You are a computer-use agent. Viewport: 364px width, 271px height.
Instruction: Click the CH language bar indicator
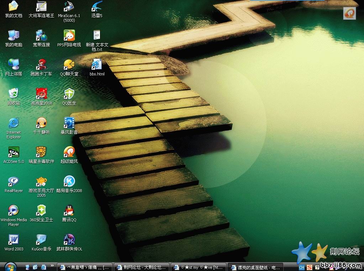coord(301,267)
